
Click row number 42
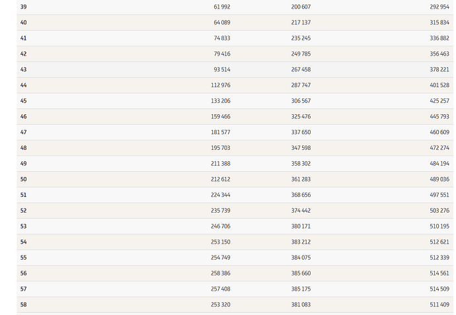[24, 53]
